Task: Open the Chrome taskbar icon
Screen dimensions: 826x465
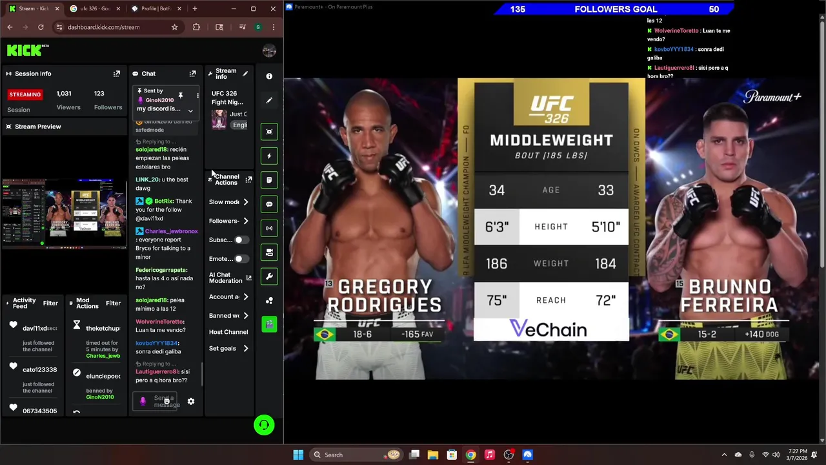Action: click(470, 455)
